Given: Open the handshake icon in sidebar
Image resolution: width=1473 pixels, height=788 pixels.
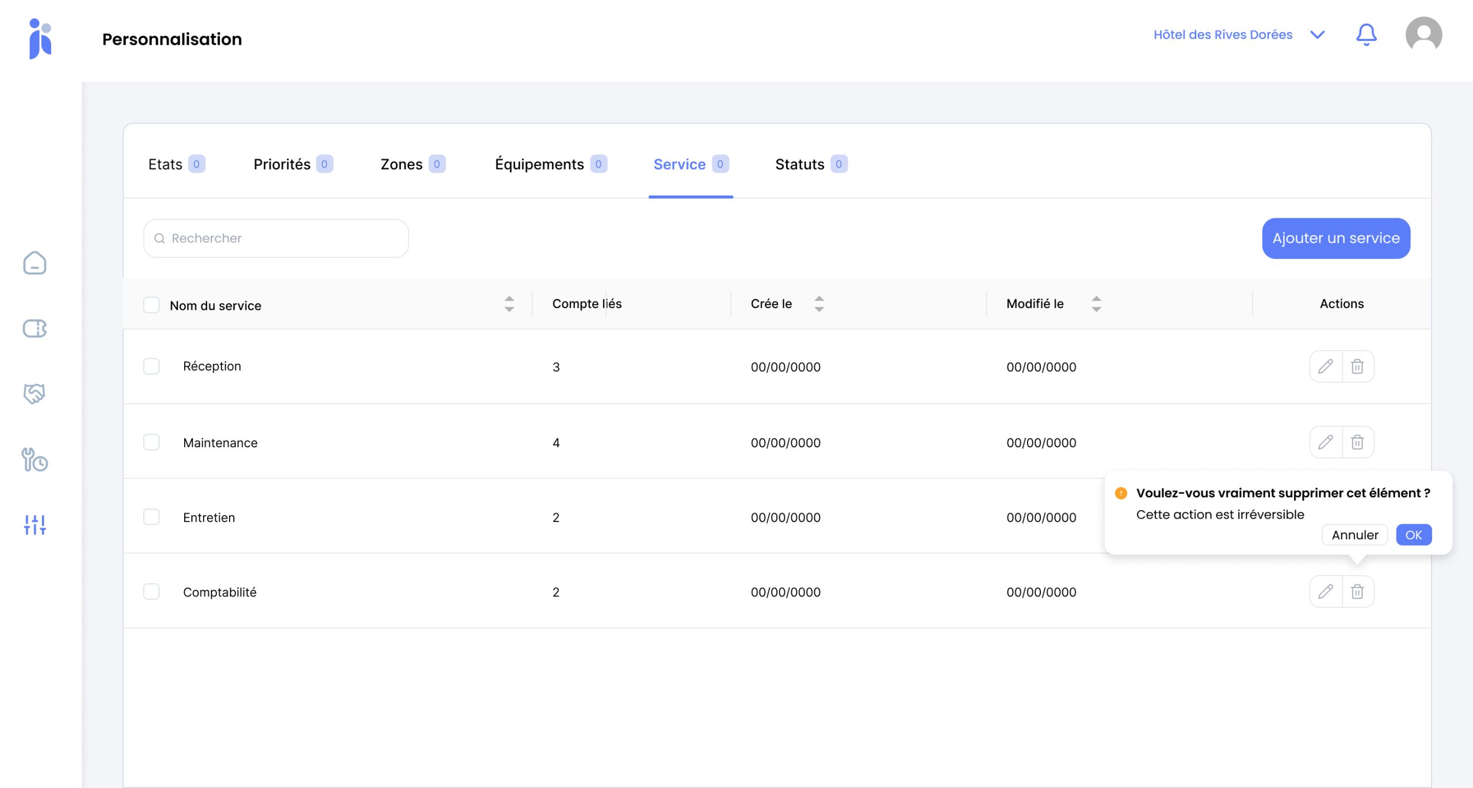Looking at the screenshot, I should (35, 394).
